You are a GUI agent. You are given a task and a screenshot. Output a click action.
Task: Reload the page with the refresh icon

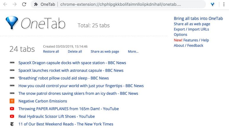coord(24,4)
